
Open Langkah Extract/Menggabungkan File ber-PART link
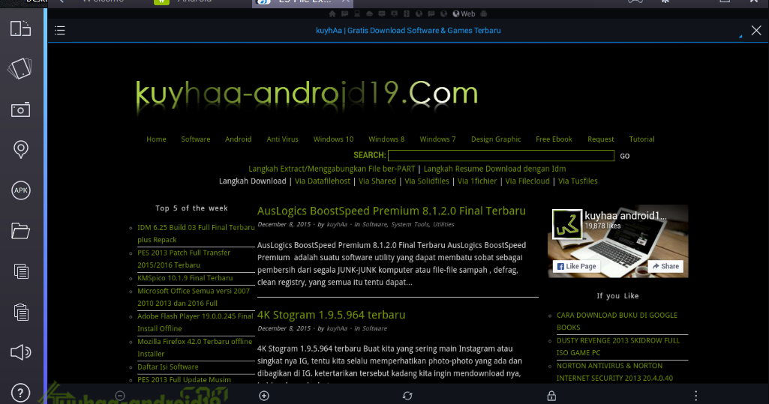(332, 169)
